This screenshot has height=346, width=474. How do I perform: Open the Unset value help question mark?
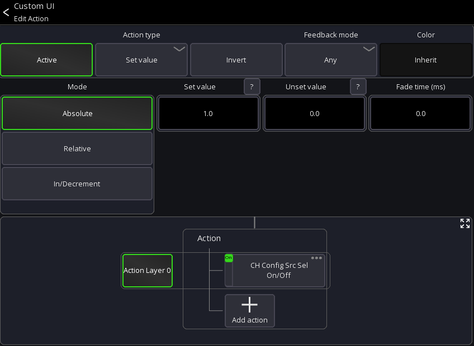[x=358, y=87]
